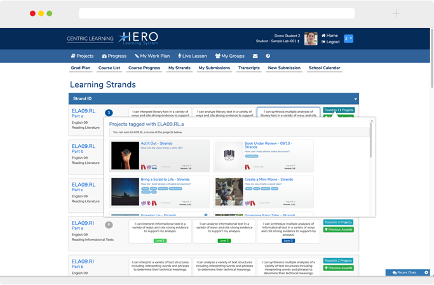Image resolution: width=434 pixels, height=285 pixels.
Task: Switch to Transcripts tab
Action: pos(249,68)
